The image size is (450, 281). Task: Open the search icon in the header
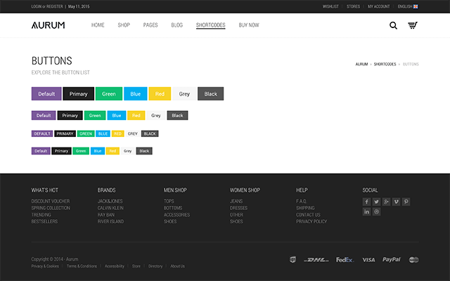[393, 25]
